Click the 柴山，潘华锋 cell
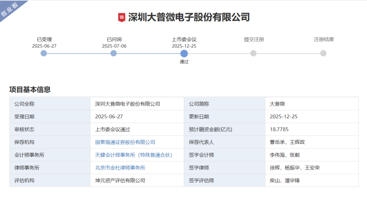The width and height of the screenshot is (367, 199). point(312,180)
